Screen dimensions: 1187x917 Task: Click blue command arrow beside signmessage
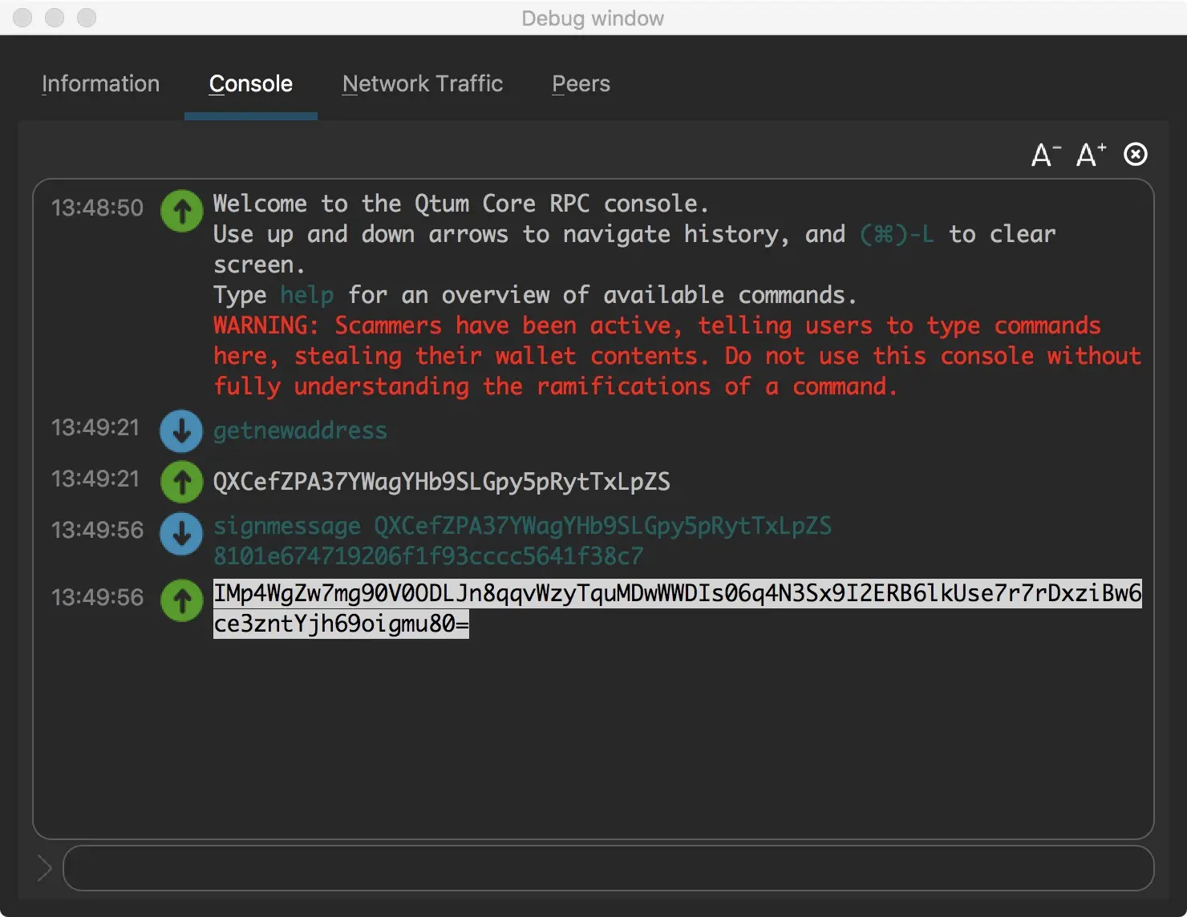[182, 533]
